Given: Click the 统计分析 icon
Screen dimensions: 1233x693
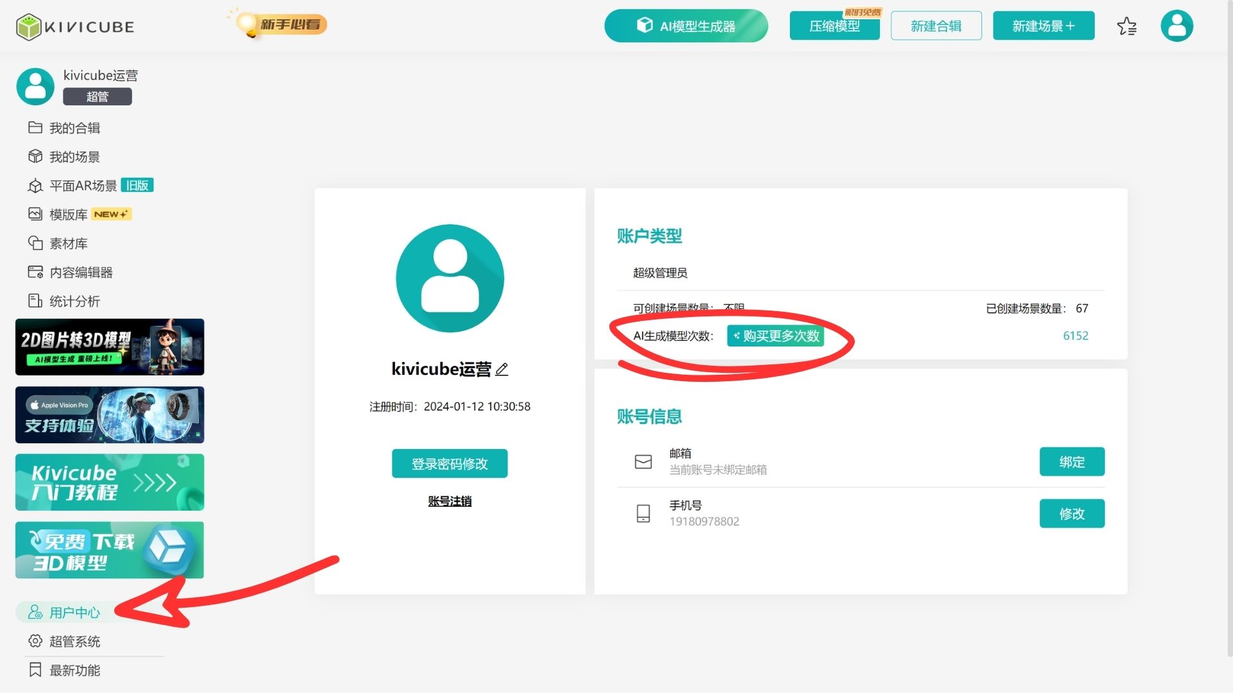Looking at the screenshot, I should (35, 301).
